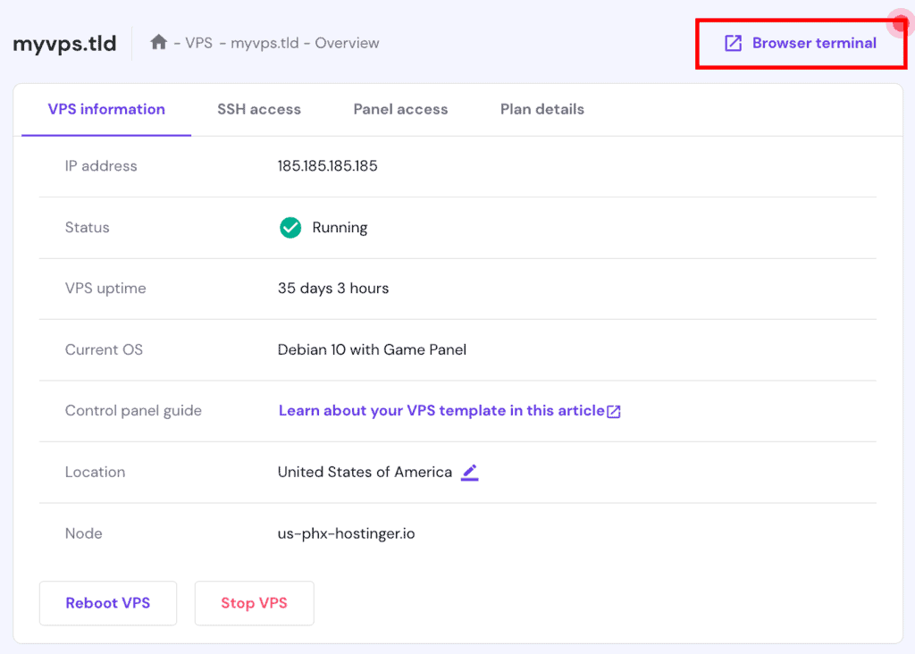Edit Location using the pencil icon
The width and height of the screenshot is (915, 654).
[x=470, y=472]
